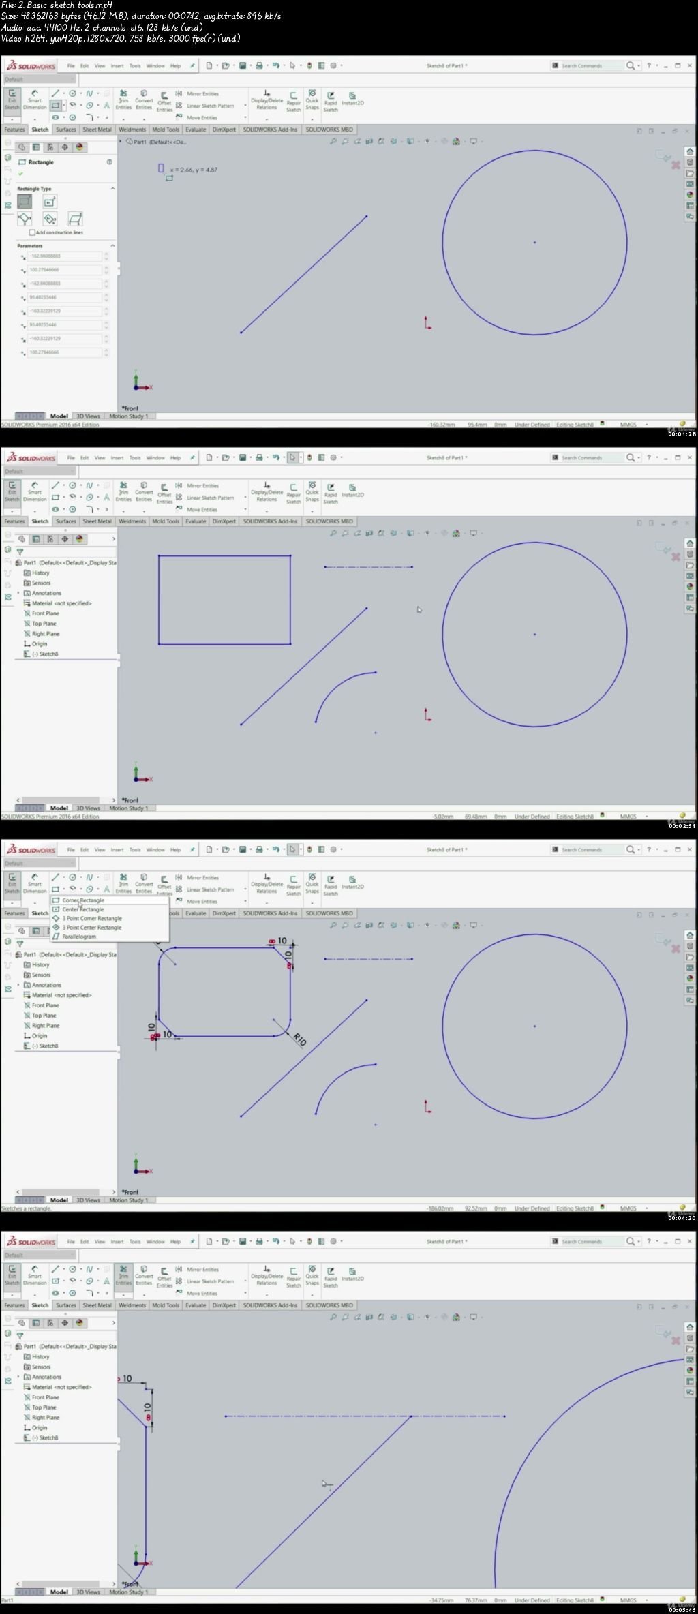The image size is (698, 1614).
Task: Select the Center Rectangle type button in the panel
Action: click(50, 201)
